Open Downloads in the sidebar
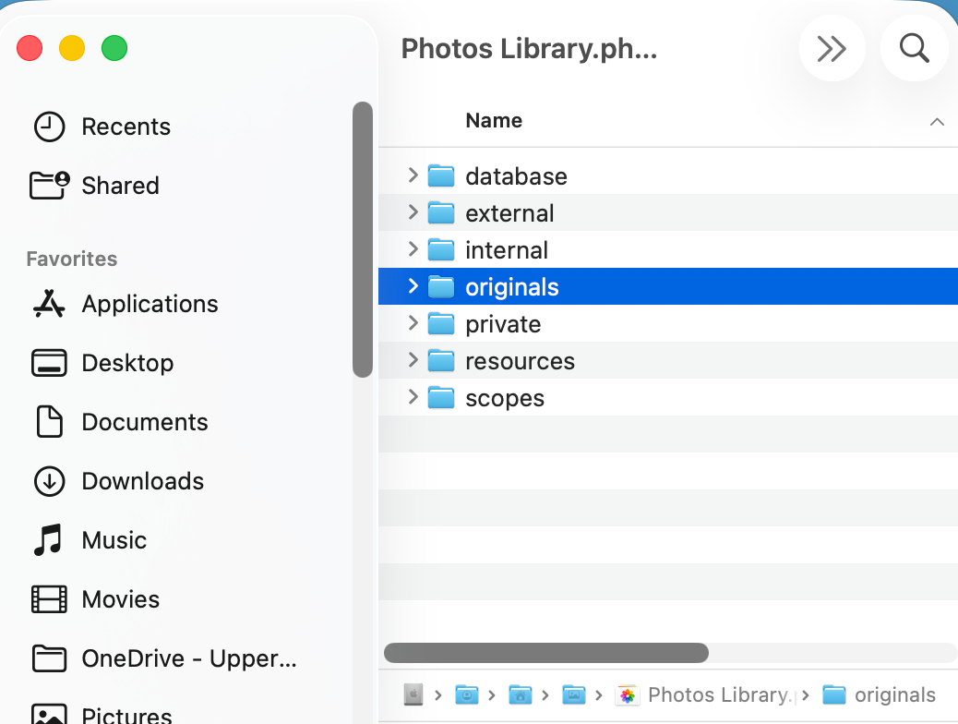 142,481
